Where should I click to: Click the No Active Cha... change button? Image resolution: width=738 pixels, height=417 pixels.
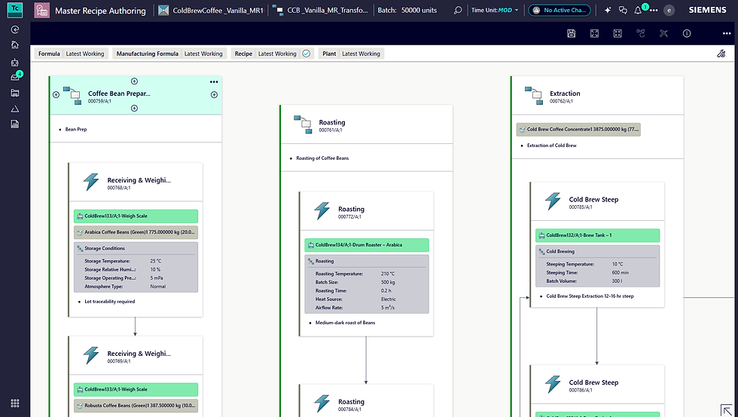click(x=559, y=10)
